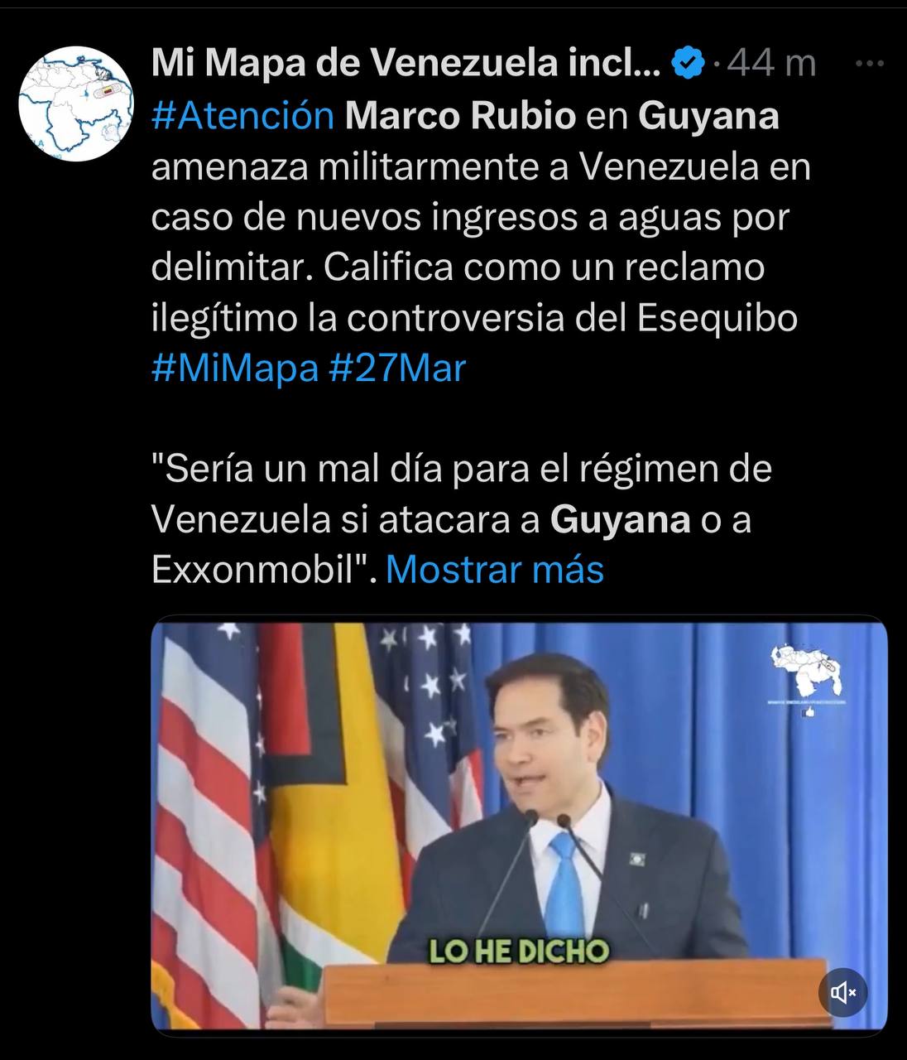Click the blue verified badge icon
Image resolution: width=907 pixels, height=1060 pixels.
pos(687,63)
